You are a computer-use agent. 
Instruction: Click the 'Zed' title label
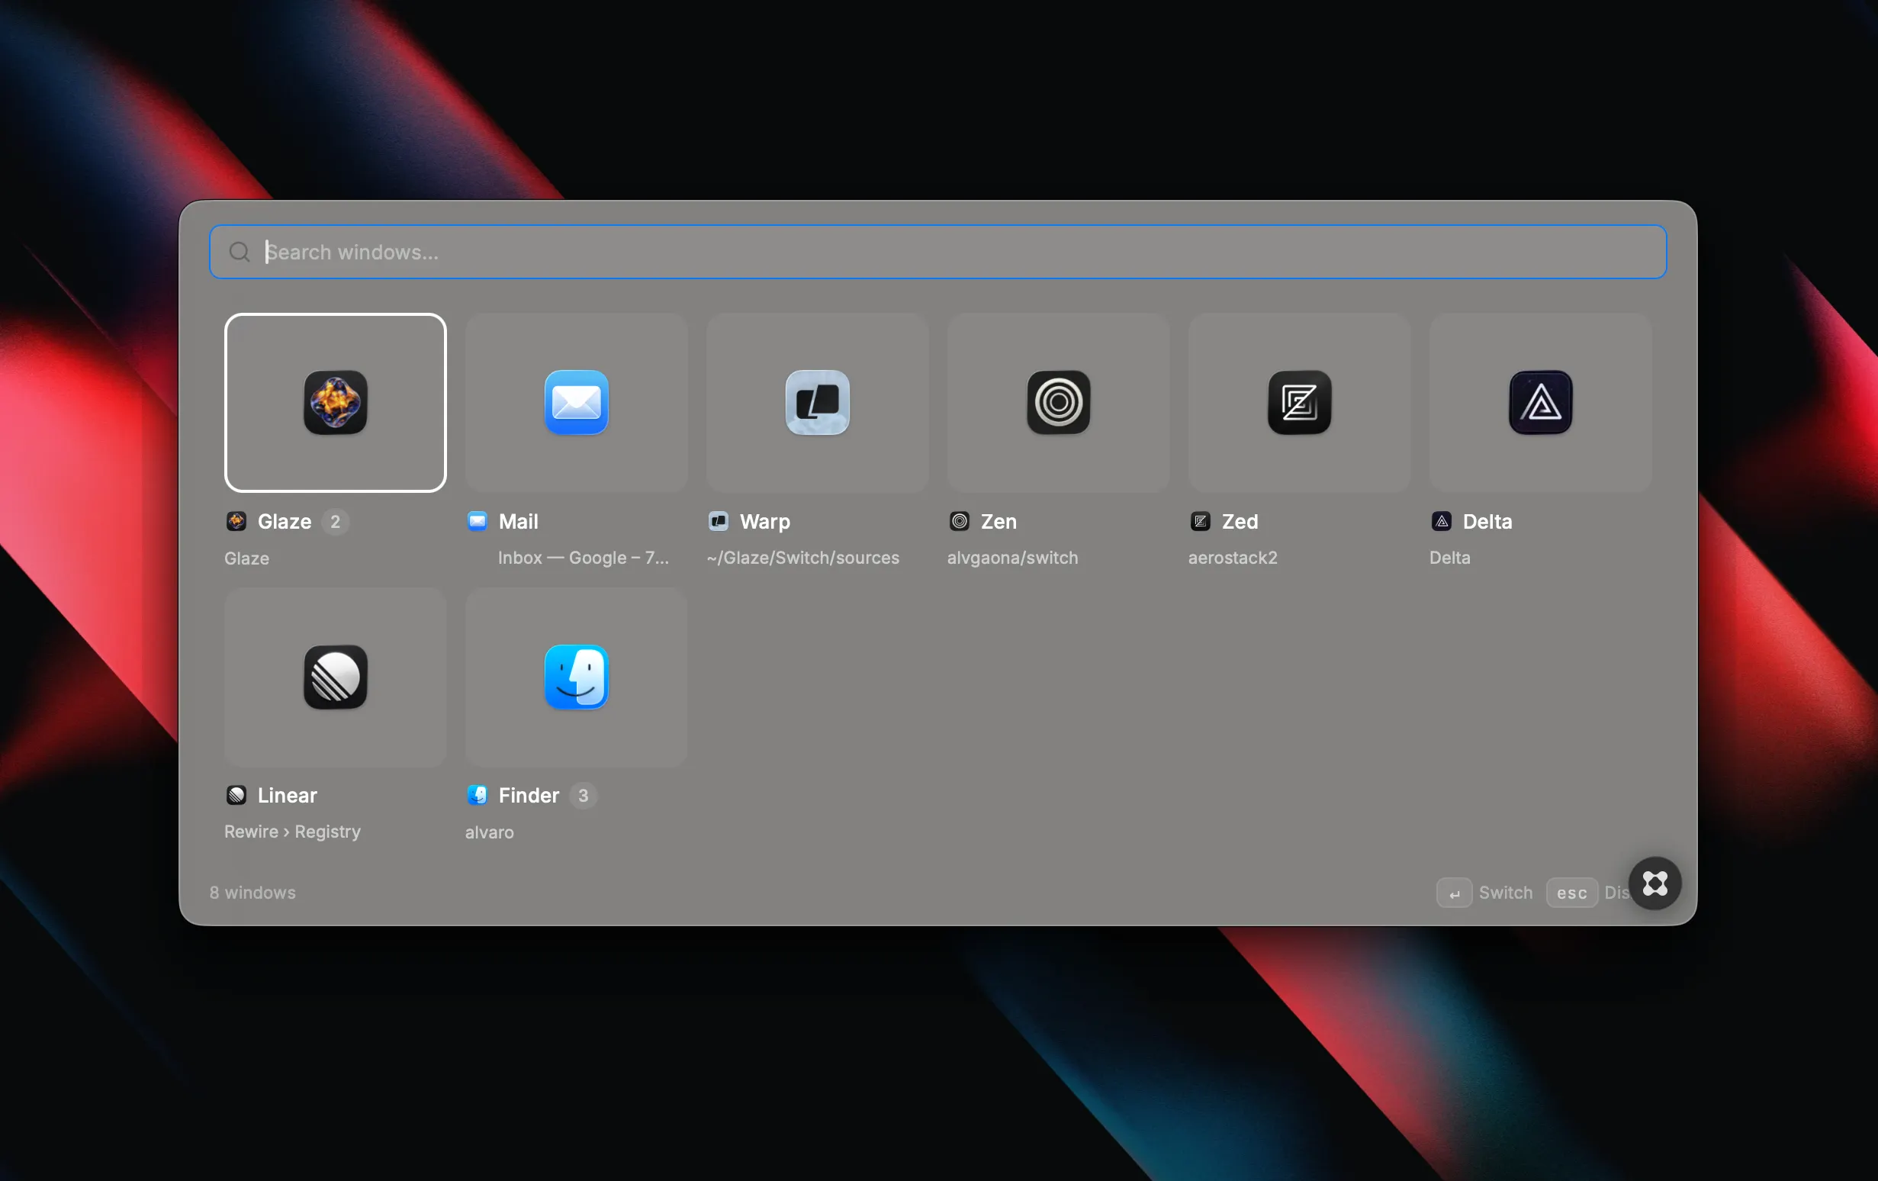coord(1240,521)
